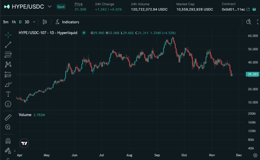Open the emoji icons tool
The width and height of the screenshot is (260, 160).
point(8,104)
